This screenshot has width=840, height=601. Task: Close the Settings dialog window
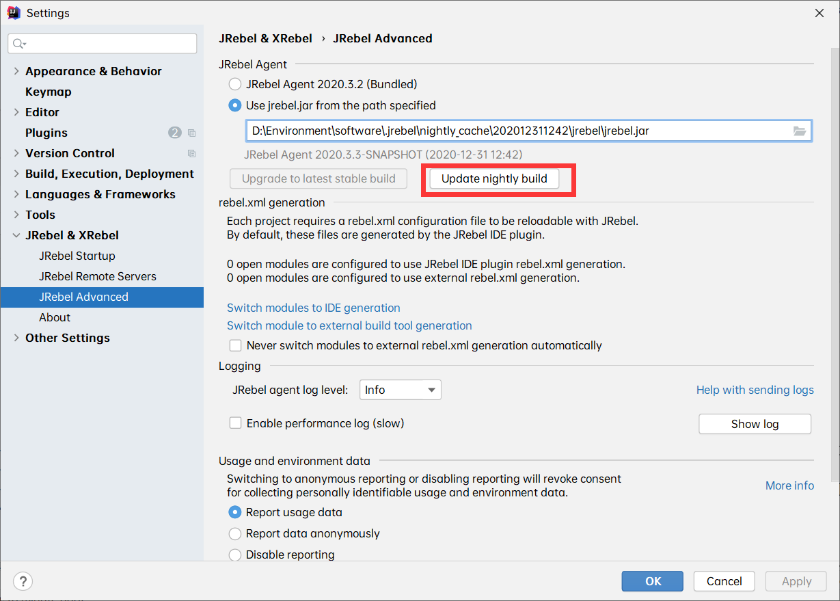tap(819, 12)
